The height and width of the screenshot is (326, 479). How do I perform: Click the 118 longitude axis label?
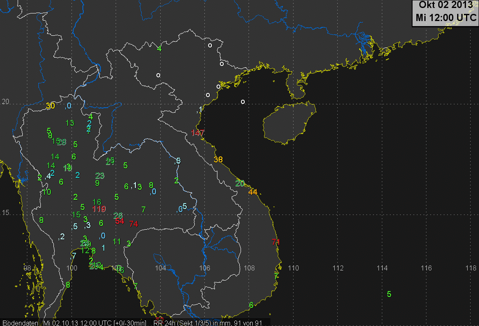(x=471, y=268)
